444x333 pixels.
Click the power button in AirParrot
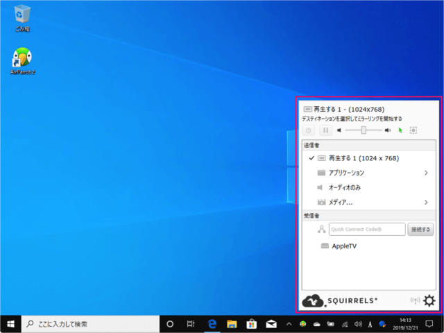click(x=309, y=130)
